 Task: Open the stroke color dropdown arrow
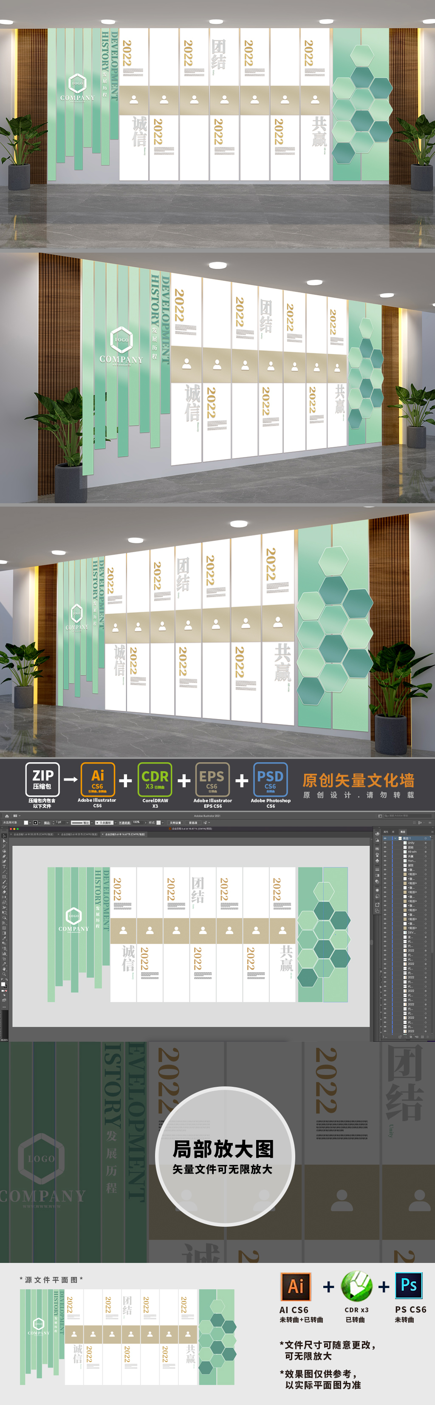tap(39, 823)
